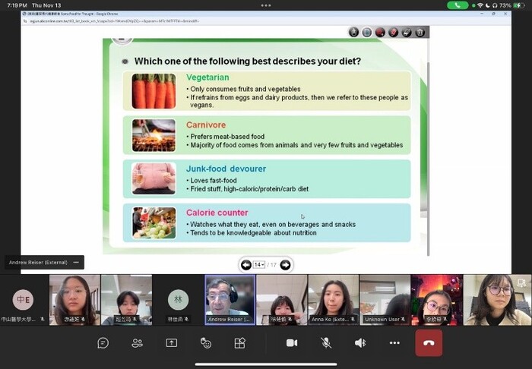The image size is (532, 369).
Task: Expand the slide number 14 dropdown
Action: 259,265
